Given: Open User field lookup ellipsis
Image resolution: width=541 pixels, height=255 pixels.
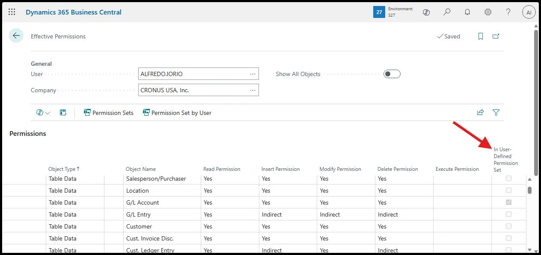Looking at the screenshot, I should pyautogui.click(x=253, y=74).
